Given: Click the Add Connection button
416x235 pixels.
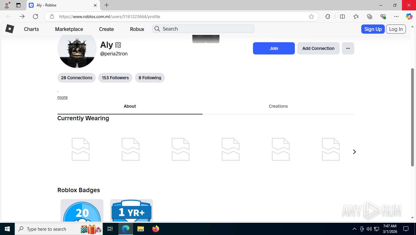Looking at the screenshot, I should pos(318,48).
